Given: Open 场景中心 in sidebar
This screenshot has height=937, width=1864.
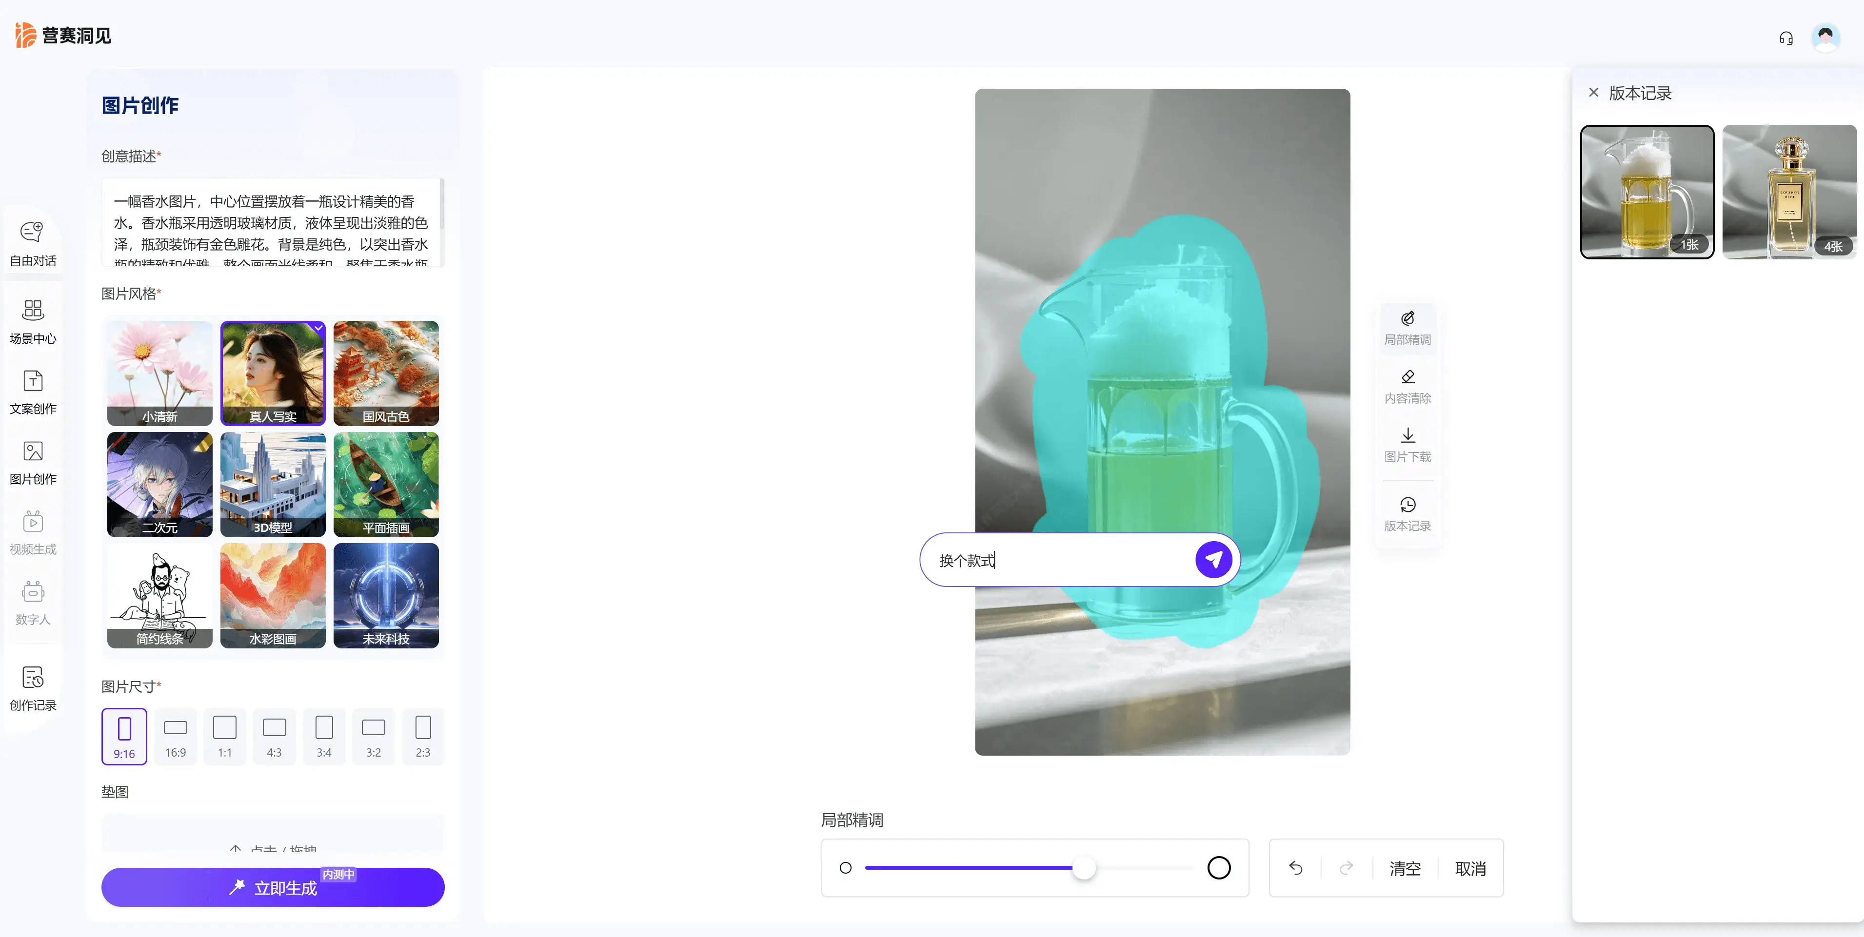Looking at the screenshot, I should [33, 321].
